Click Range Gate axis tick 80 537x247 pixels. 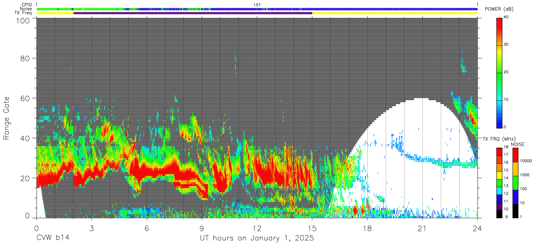26,58
